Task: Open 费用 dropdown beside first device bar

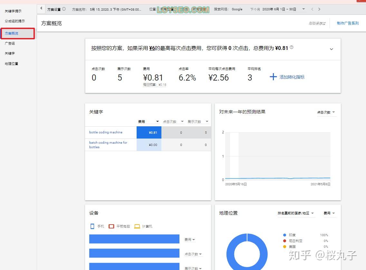Action: pos(190,240)
